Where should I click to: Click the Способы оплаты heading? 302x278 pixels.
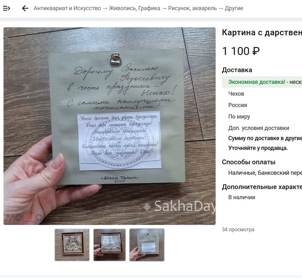point(249,162)
